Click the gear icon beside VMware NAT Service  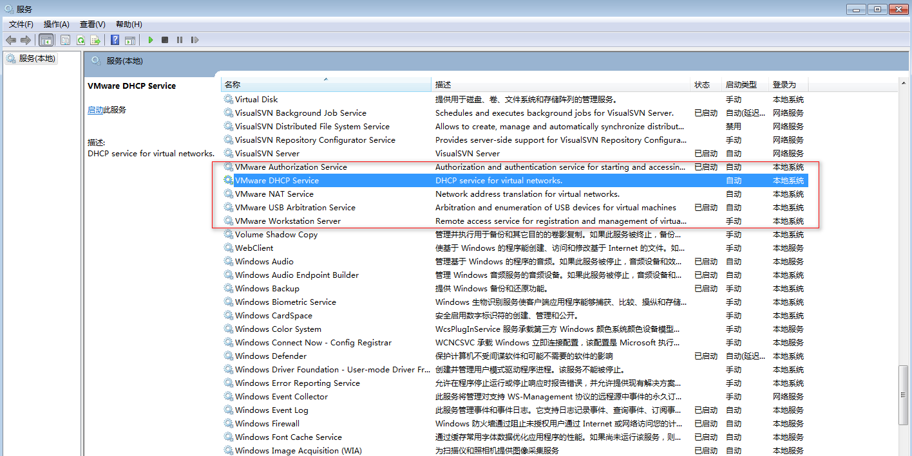[228, 194]
